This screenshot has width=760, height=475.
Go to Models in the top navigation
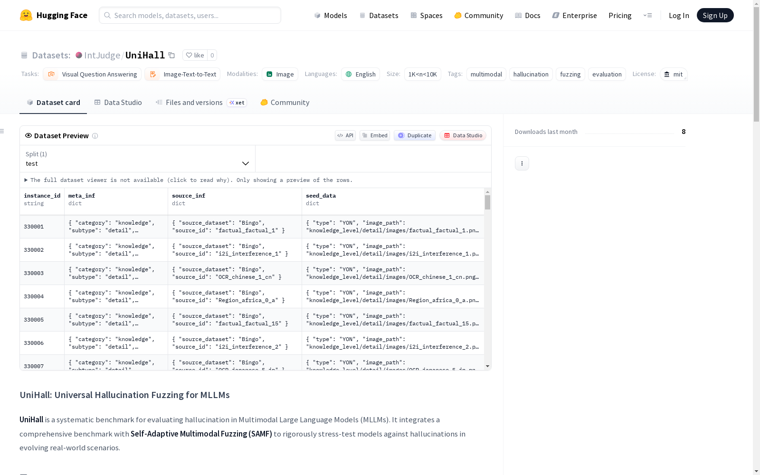click(331, 15)
